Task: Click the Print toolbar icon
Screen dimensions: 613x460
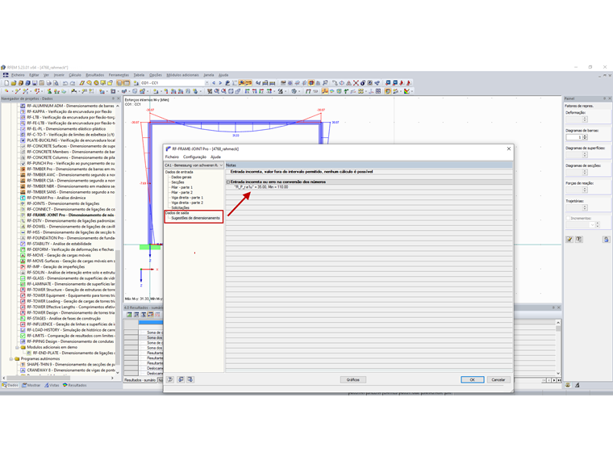Action: (x=48, y=83)
